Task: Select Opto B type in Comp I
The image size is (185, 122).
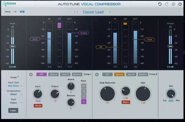Action: (x=65, y=74)
